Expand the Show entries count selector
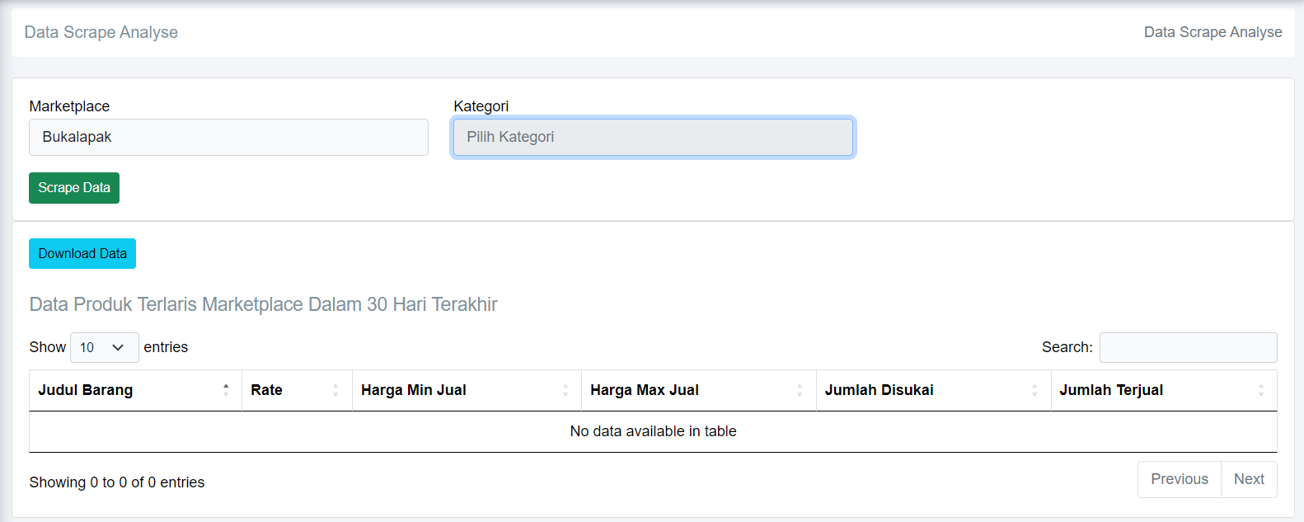Image resolution: width=1304 pixels, height=522 pixels. (x=104, y=347)
